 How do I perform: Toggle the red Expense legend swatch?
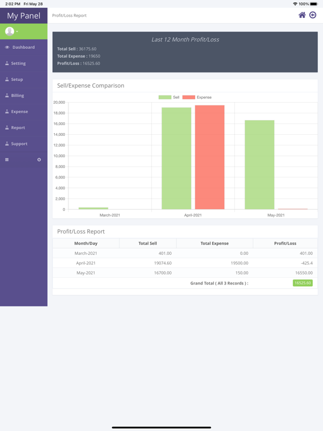point(188,97)
